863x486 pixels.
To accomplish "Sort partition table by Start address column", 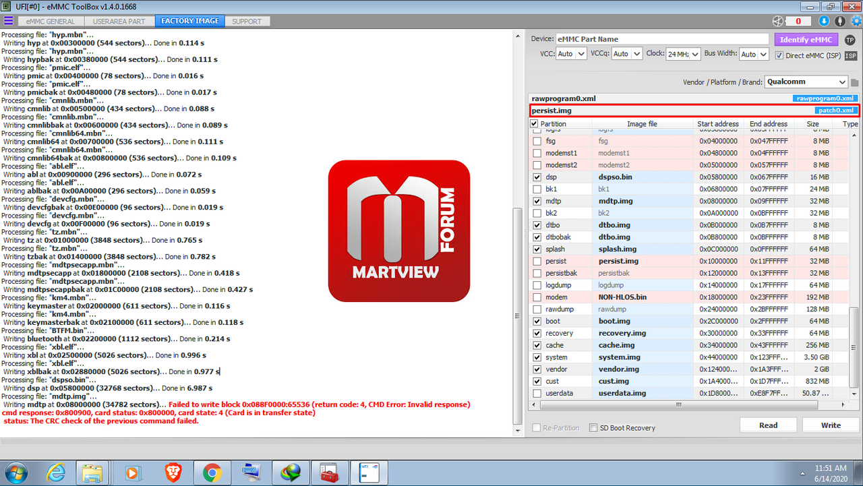I will coord(718,124).
